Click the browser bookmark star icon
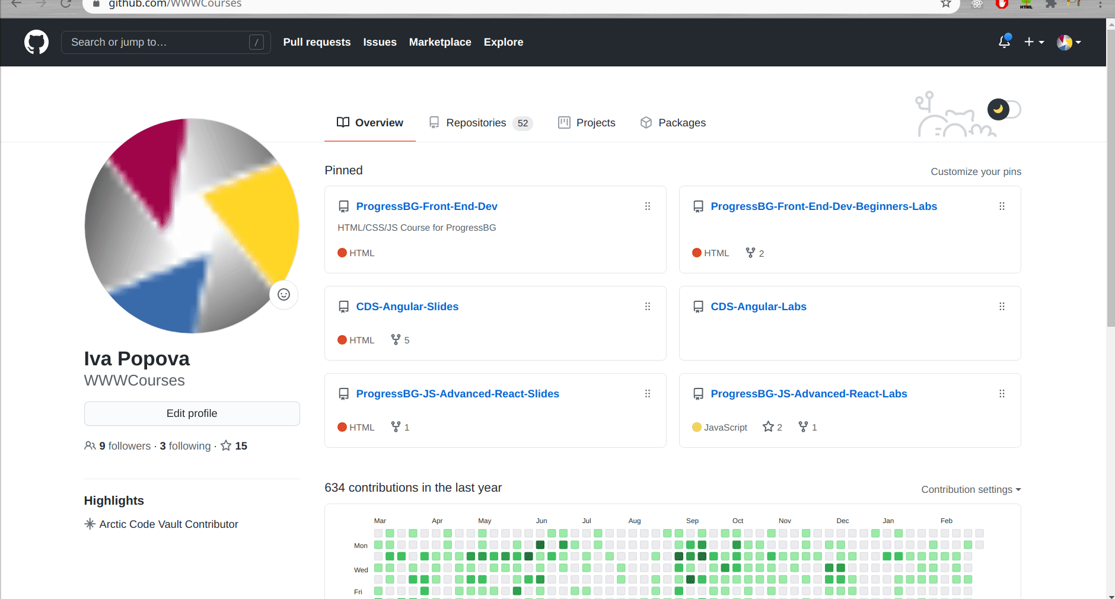The width and height of the screenshot is (1115, 599). pyautogui.click(x=946, y=4)
